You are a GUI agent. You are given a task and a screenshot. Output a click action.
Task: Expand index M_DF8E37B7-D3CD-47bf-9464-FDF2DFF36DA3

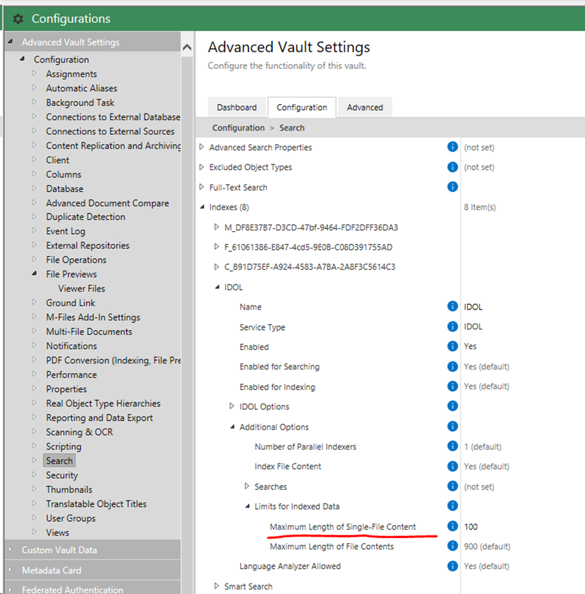click(x=217, y=227)
